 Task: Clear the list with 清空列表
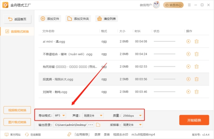pyautogui.click(x=107, y=19)
